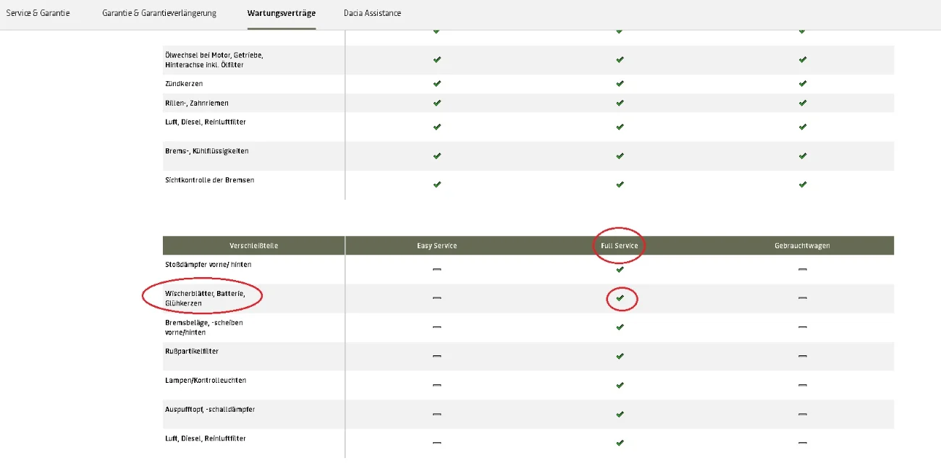Image resolution: width=941 pixels, height=474 pixels.
Task: Open the Service & Garantie tab
Action: tap(38, 13)
